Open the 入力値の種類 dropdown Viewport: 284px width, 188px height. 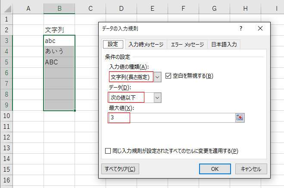pos(158,76)
